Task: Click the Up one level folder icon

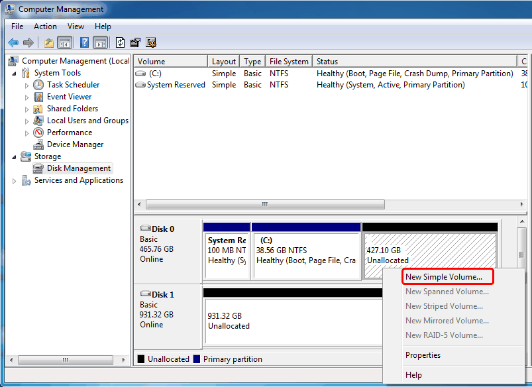Action: 49,43
